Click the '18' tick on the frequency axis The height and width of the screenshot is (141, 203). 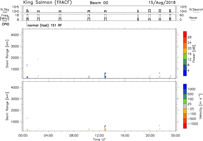[x=17, y=15]
